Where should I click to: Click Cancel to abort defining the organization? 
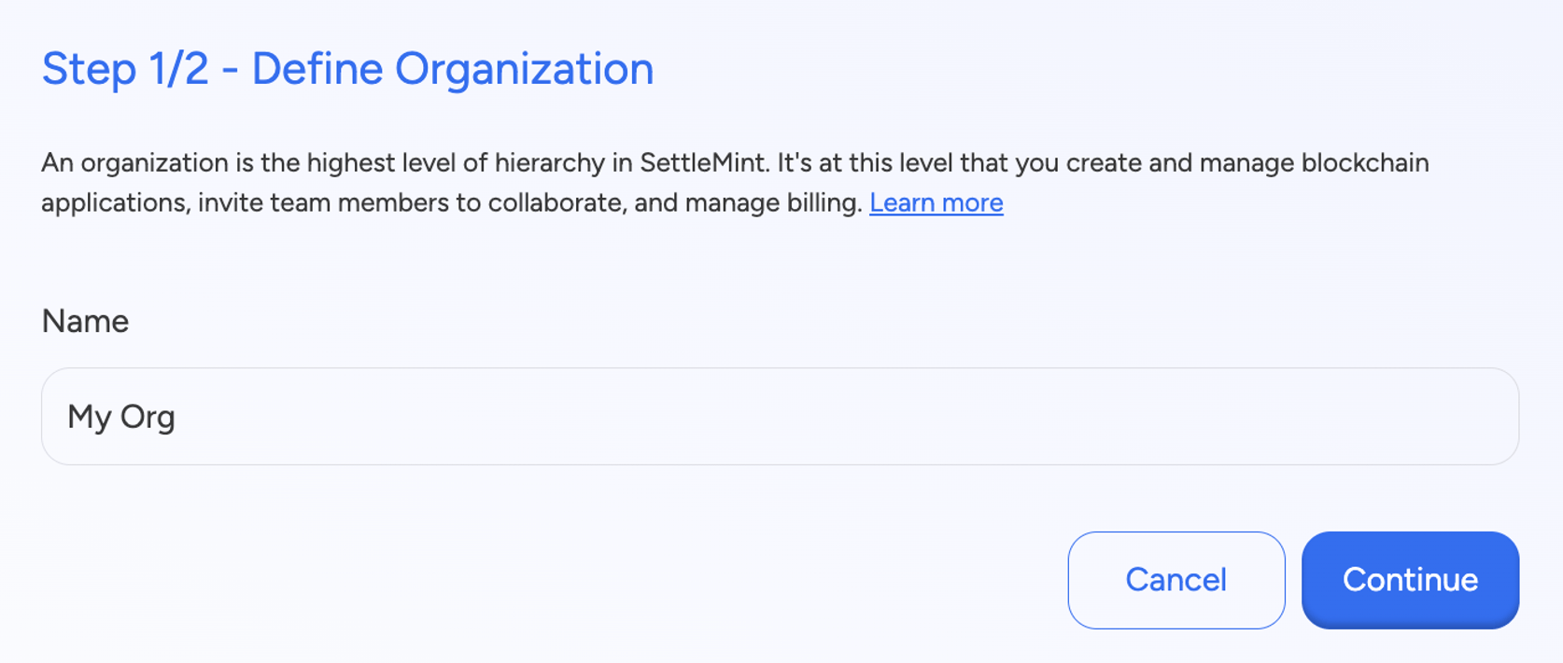[1176, 579]
